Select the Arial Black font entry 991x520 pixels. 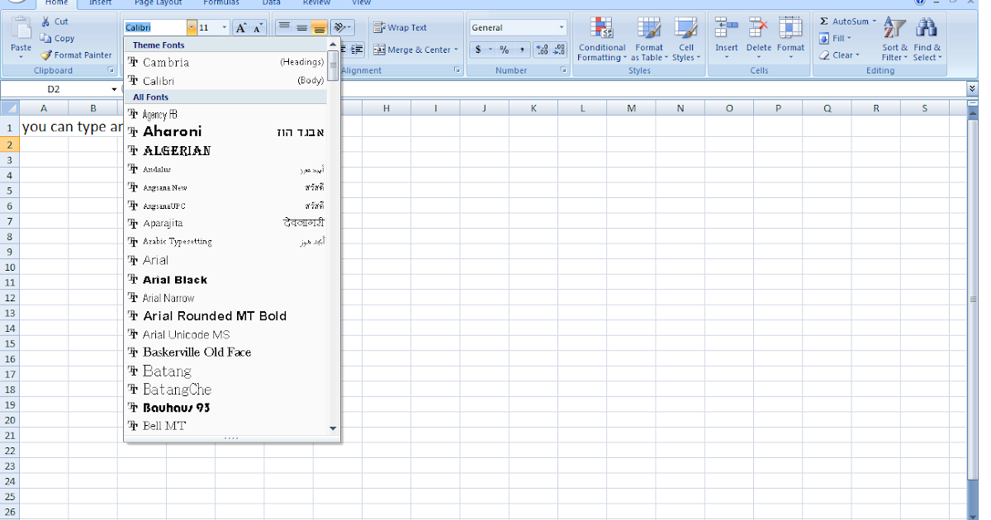[177, 279]
